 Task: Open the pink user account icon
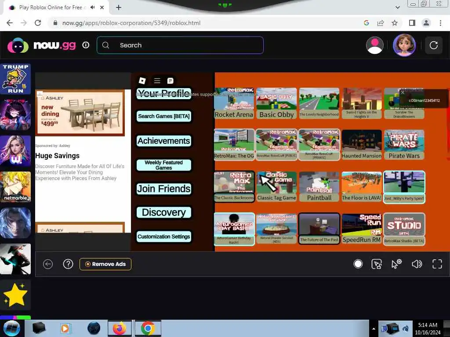(x=374, y=45)
